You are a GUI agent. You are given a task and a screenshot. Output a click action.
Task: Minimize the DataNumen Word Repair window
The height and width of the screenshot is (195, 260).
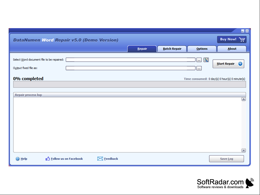242,31
